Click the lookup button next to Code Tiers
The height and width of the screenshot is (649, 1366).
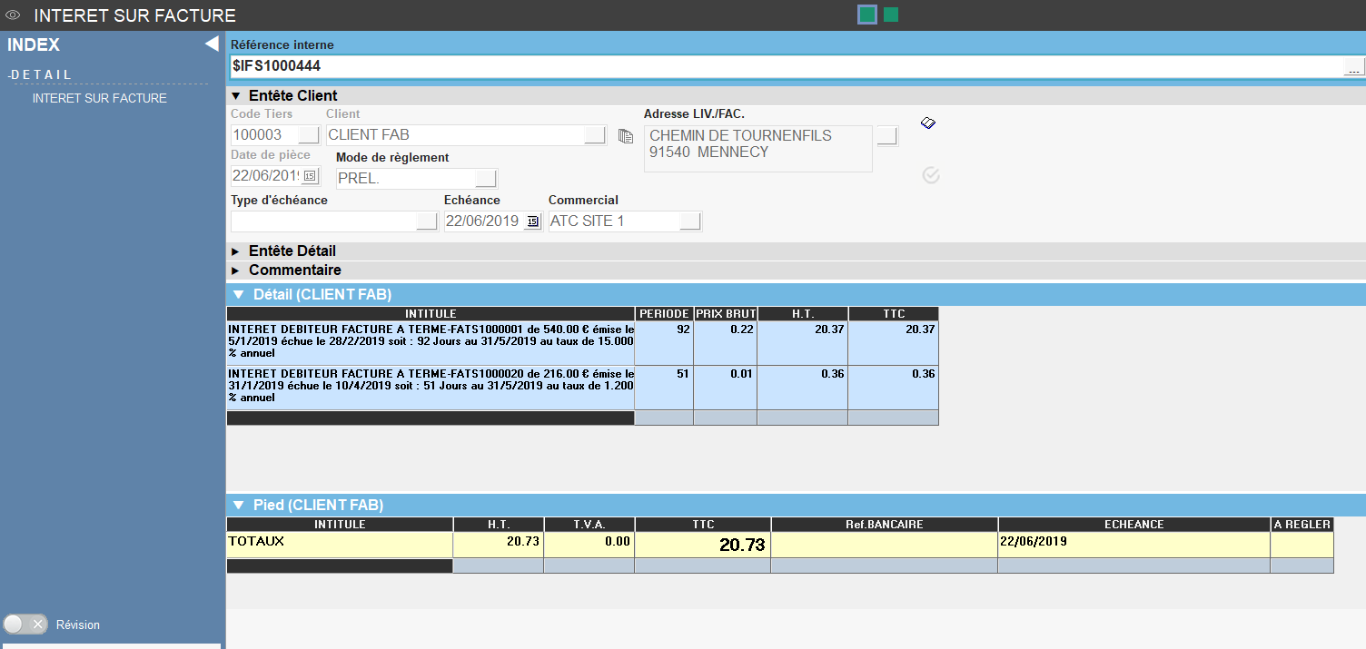309,135
